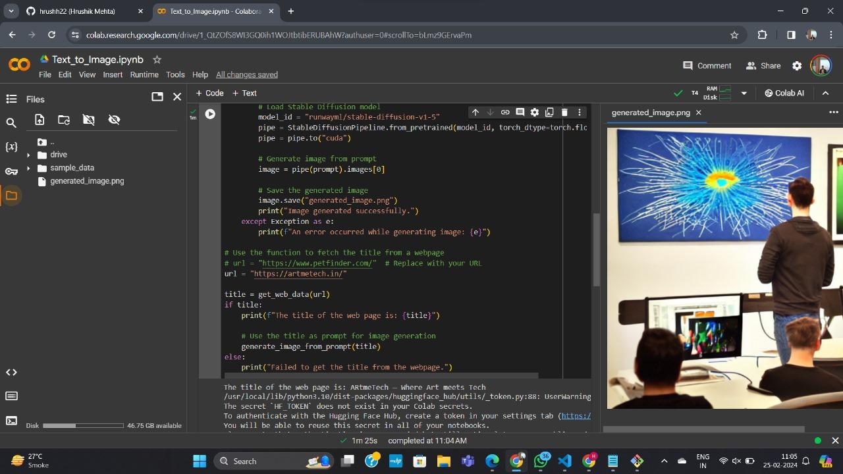Mirror cell in tab

(549, 113)
